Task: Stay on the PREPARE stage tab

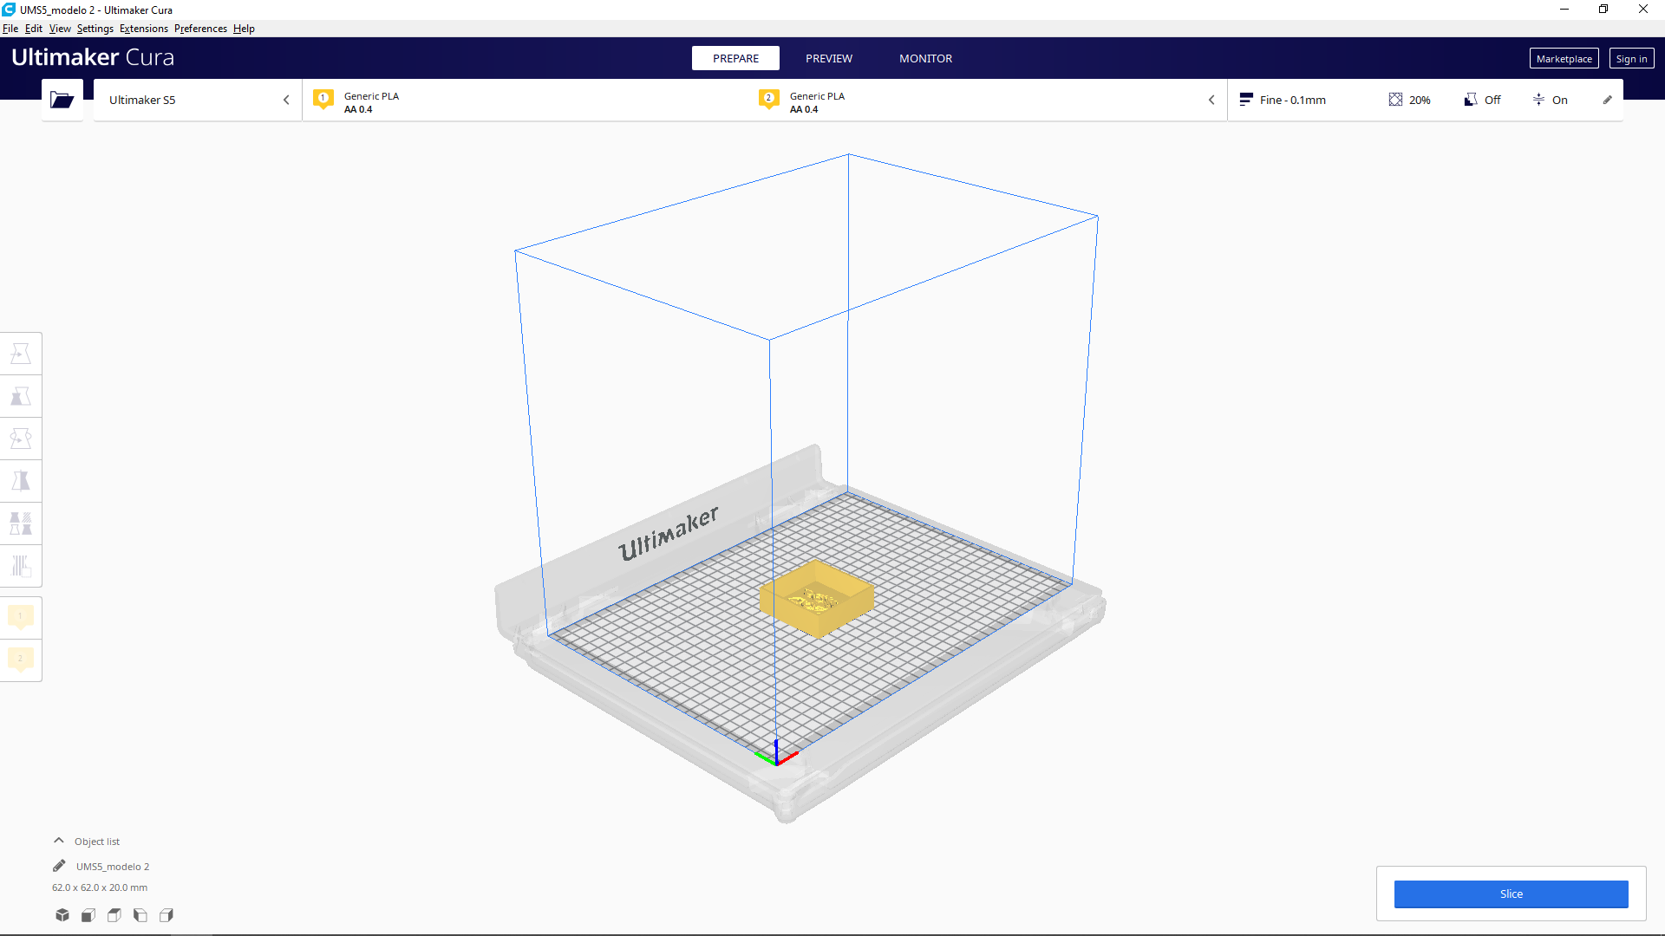Action: pos(735,58)
